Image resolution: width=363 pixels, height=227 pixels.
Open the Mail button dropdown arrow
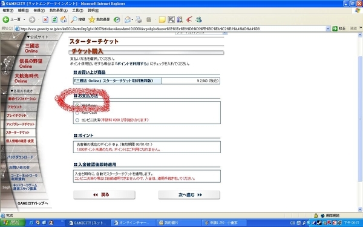(x=132, y=20)
